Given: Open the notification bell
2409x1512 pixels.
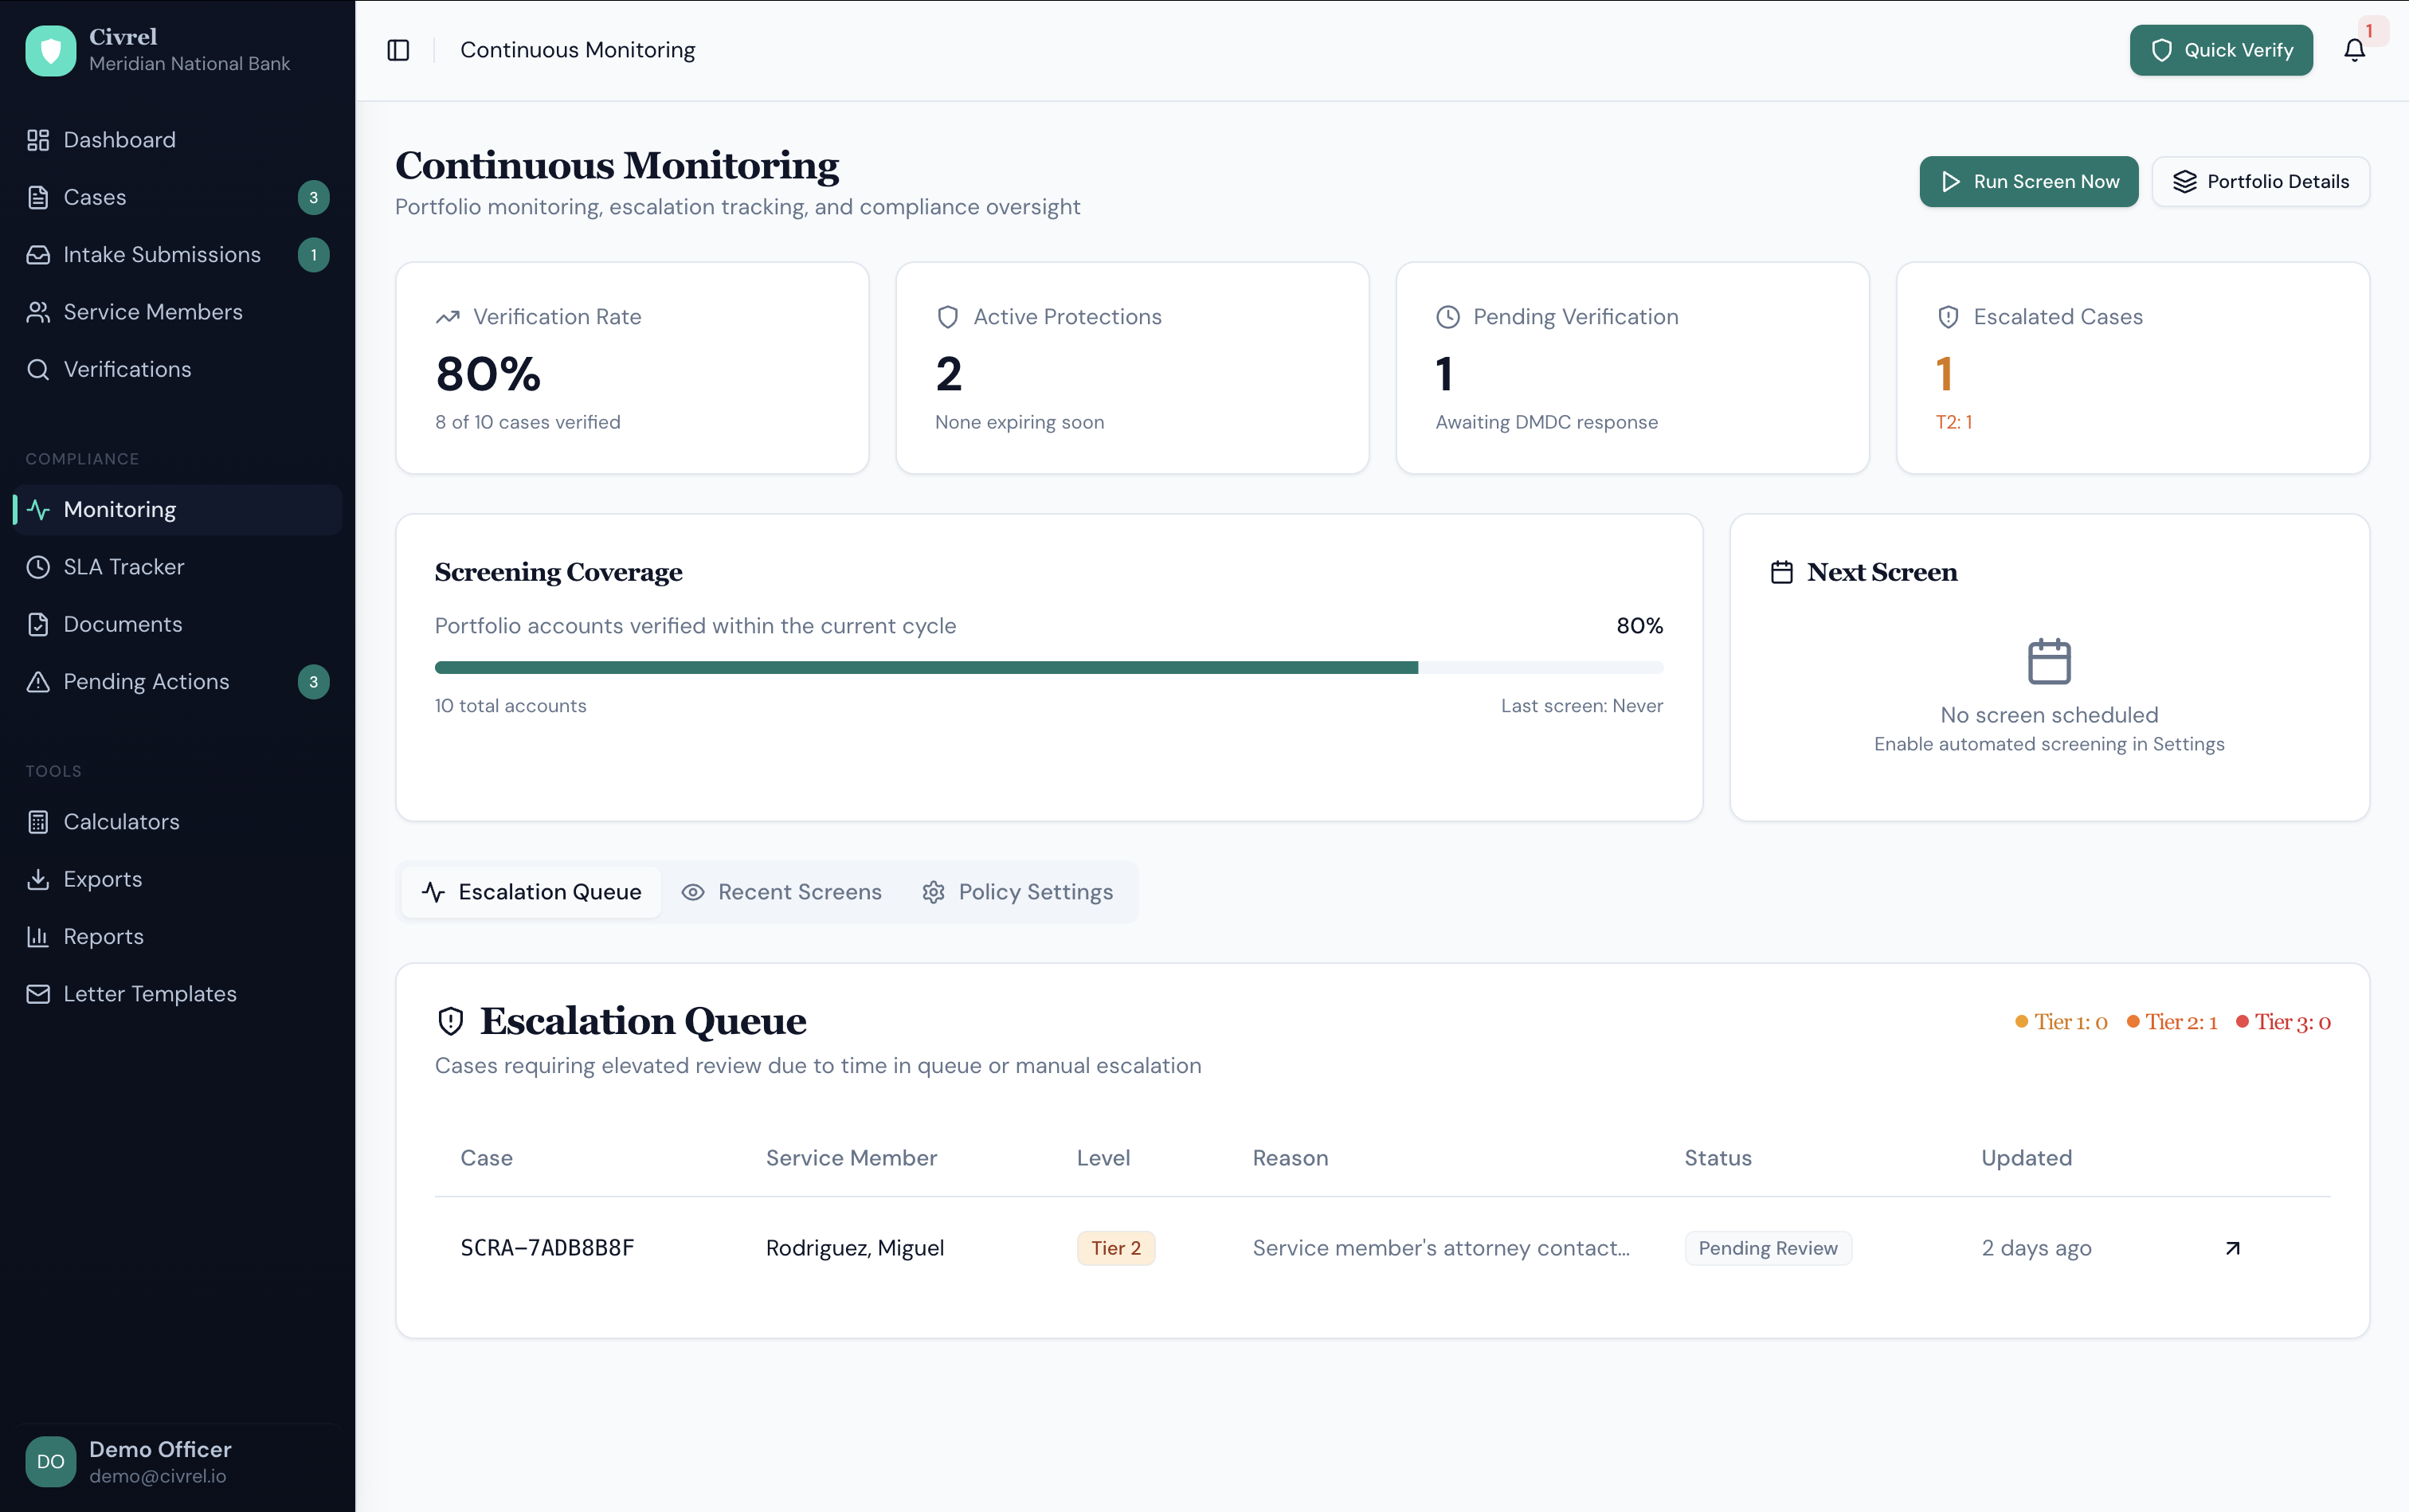Looking at the screenshot, I should click(x=2356, y=49).
